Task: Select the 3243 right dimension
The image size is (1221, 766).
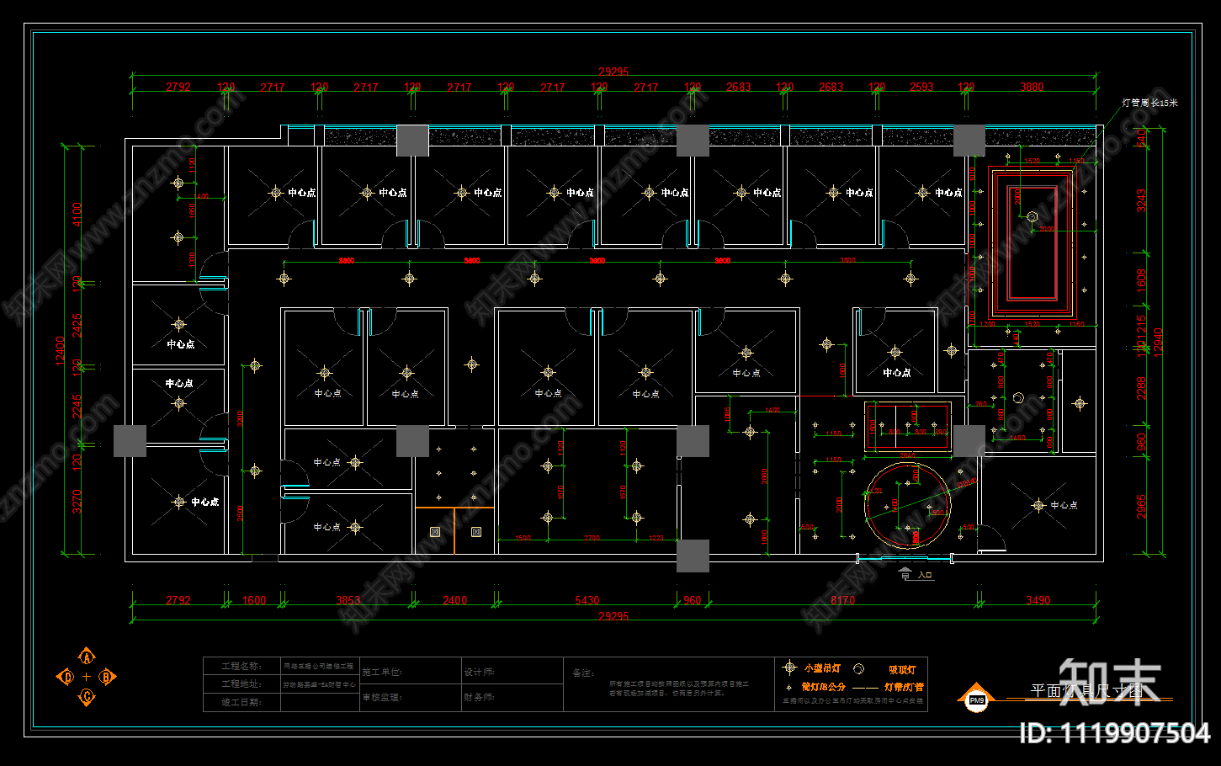Action: 1142,200
